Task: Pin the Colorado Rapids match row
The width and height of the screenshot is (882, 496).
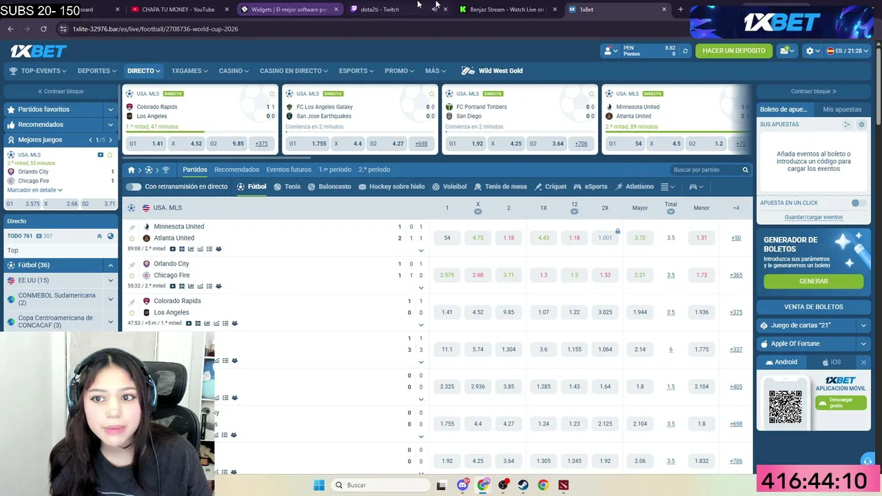Action: click(x=132, y=301)
